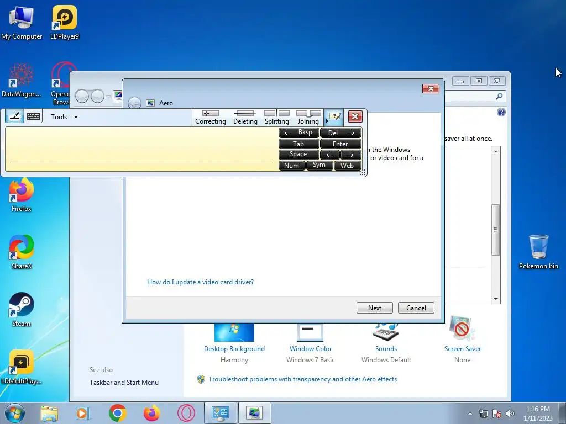
Task: Toggle the handwriting help tips icon
Action: [x=334, y=117]
